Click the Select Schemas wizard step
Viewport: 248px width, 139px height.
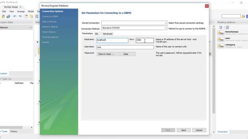coord(49,22)
